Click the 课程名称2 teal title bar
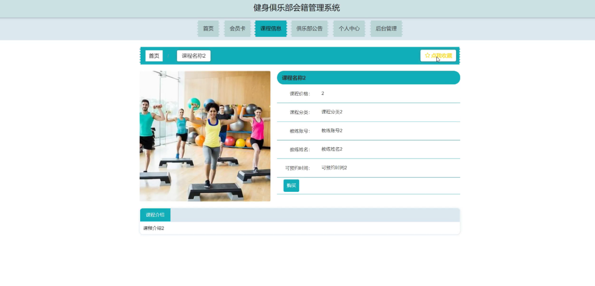The width and height of the screenshot is (595, 286). (368, 78)
